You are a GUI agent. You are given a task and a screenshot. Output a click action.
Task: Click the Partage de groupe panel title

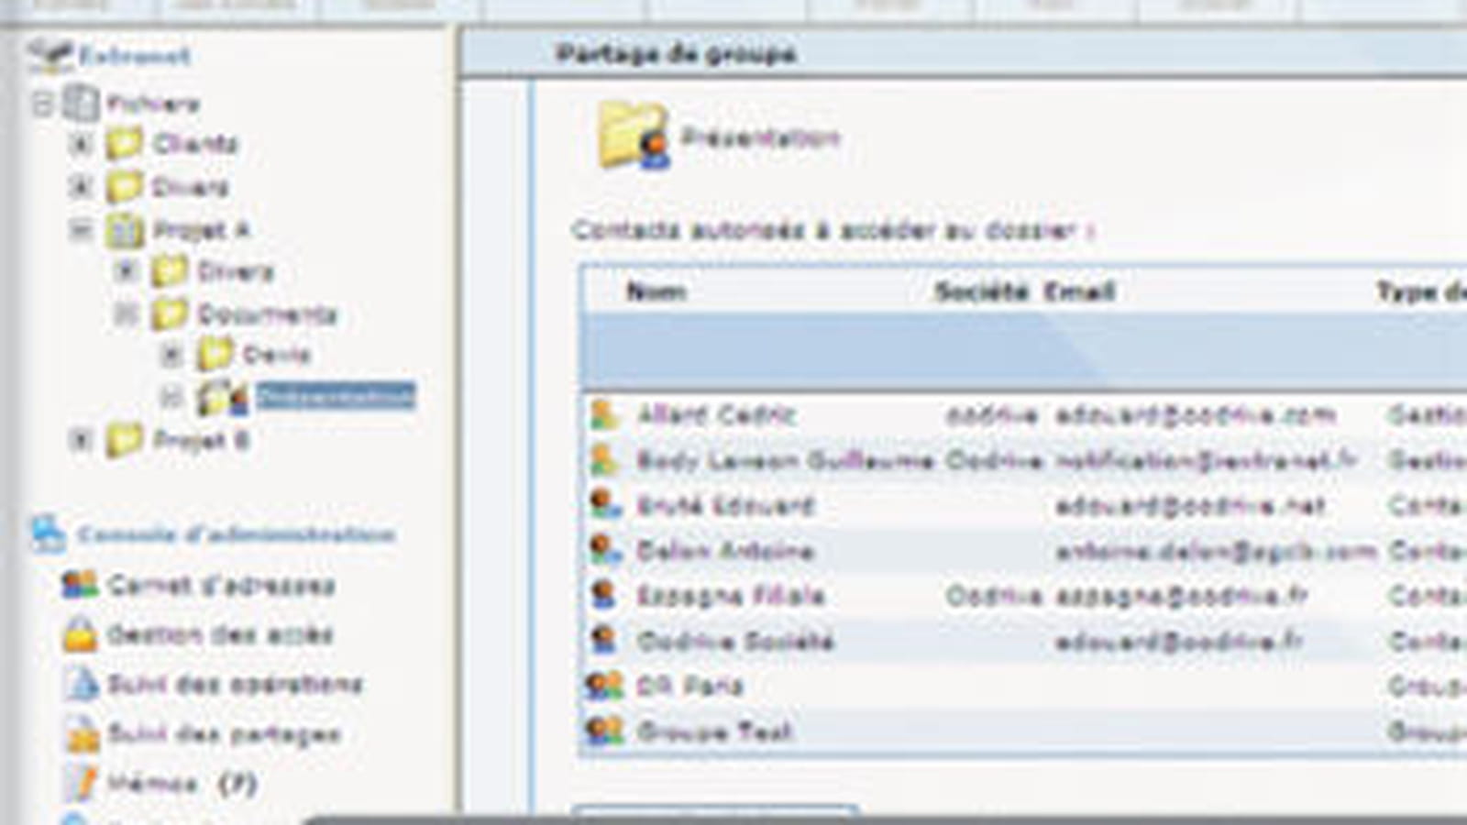676,54
